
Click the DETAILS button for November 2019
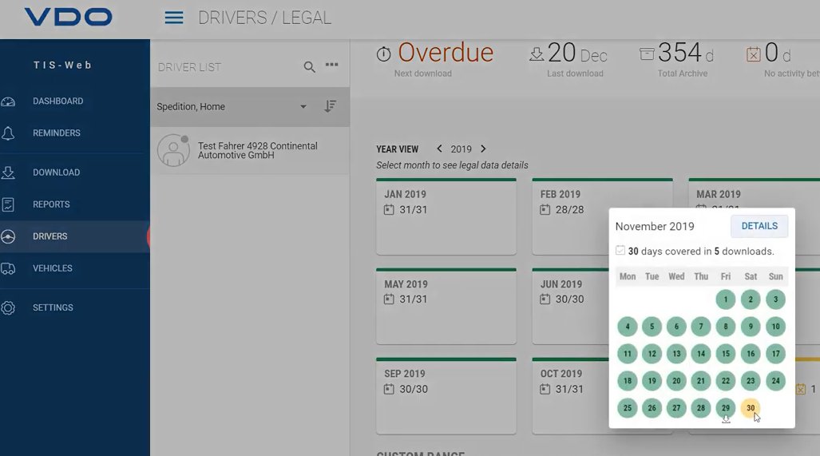click(759, 226)
